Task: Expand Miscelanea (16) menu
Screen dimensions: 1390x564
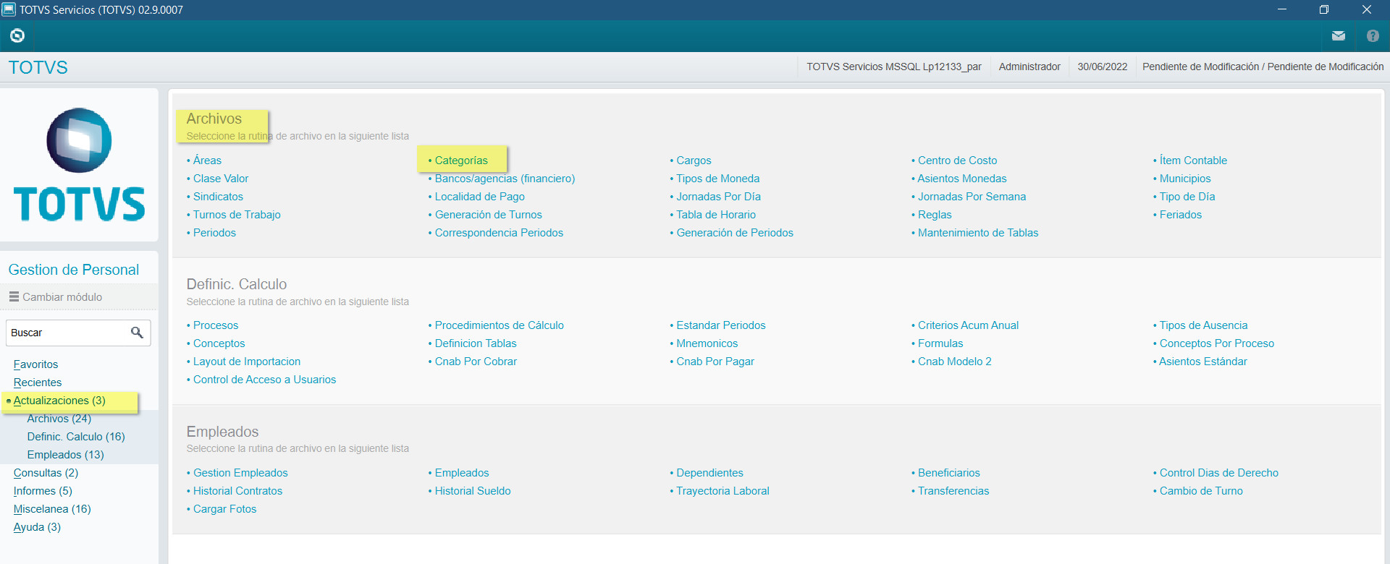Action: click(x=52, y=509)
